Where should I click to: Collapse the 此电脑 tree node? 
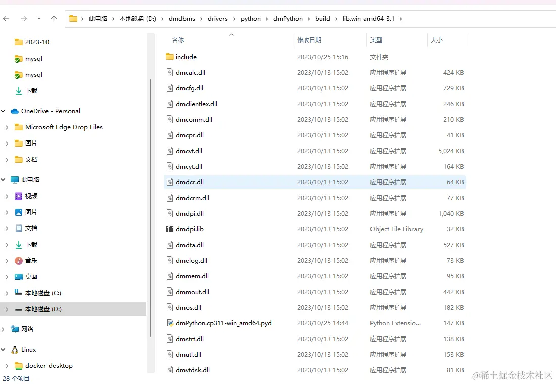click(x=3, y=180)
